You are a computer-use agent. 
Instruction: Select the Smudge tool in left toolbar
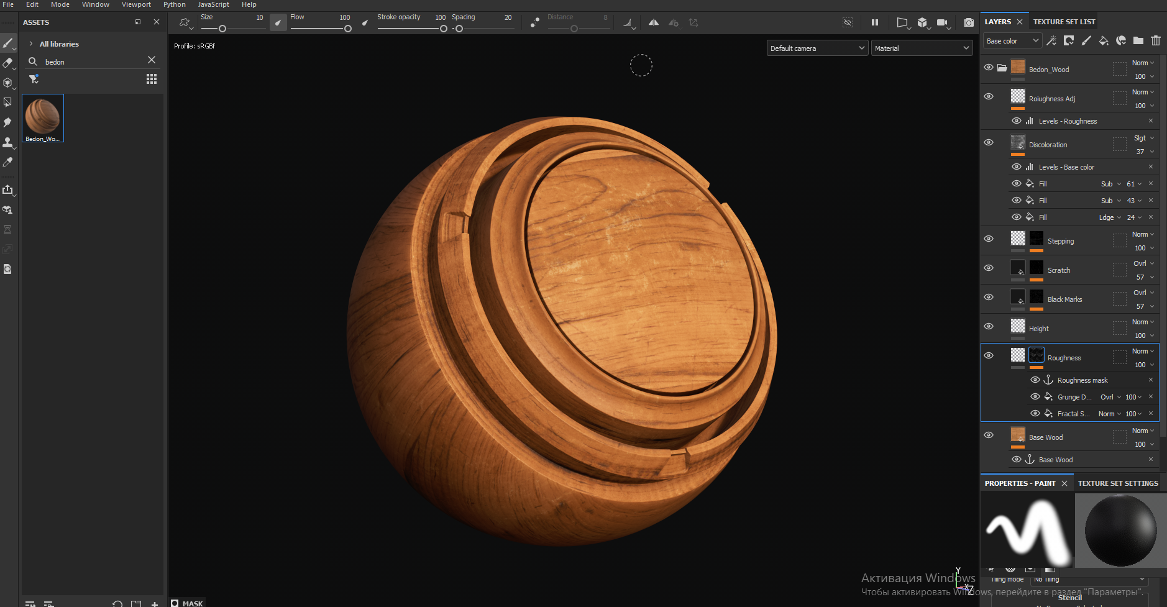pyautogui.click(x=7, y=122)
